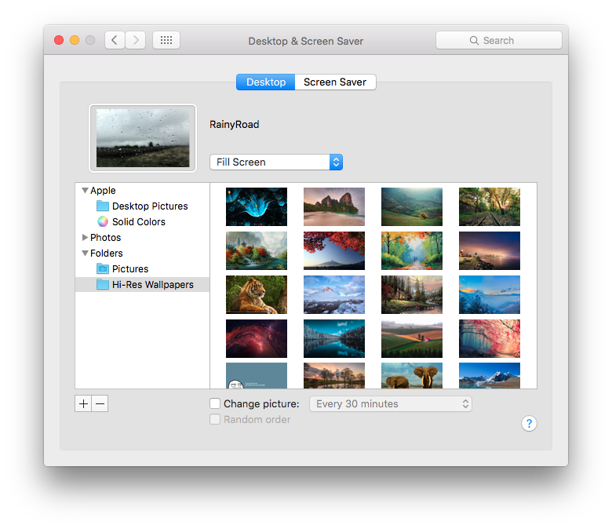
Task: Click the plus button to add folder
Action: click(84, 403)
